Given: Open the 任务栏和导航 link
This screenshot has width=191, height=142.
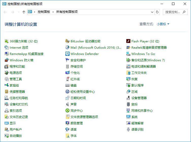Looking at the screenshot, I should [x=19, y=98].
